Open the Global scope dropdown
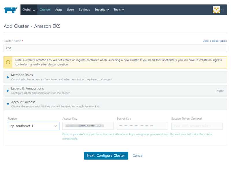Image resolution: width=231 pixels, height=174 pixels. click(29, 10)
